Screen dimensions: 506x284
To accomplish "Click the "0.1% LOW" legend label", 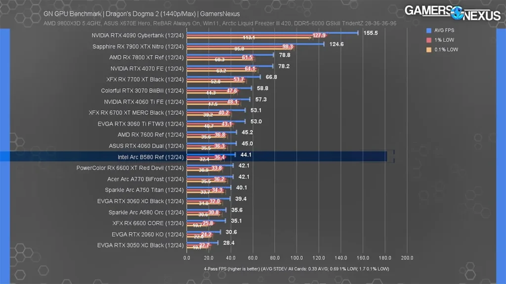I will coord(446,50).
